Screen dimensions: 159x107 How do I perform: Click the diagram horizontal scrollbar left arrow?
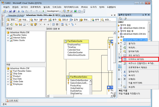pyautogui.click(x=48, y=96)
